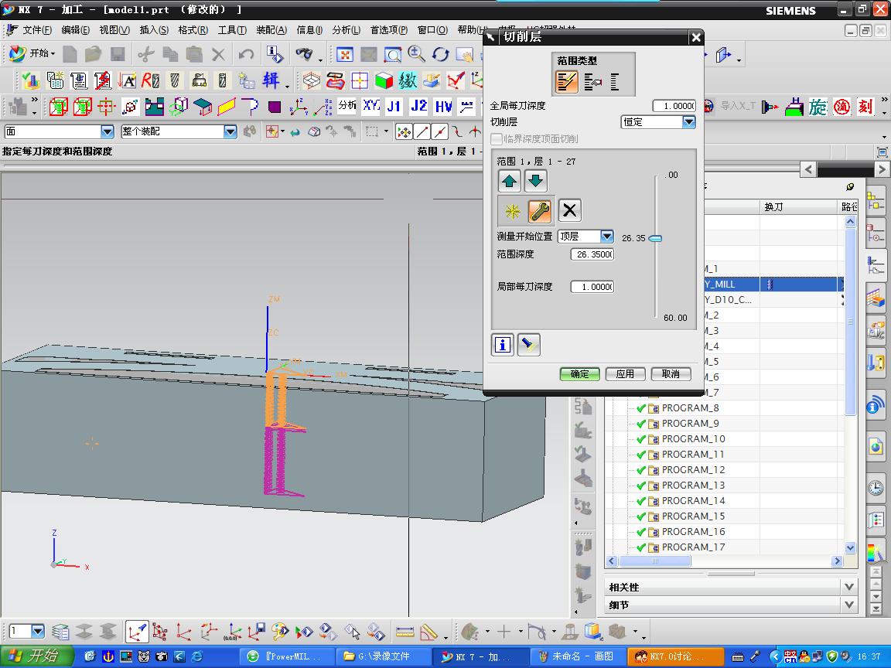This screenshot has height=668, width=891.
Task: Click the J1 toolbar icon
Action: coord(394,106)
